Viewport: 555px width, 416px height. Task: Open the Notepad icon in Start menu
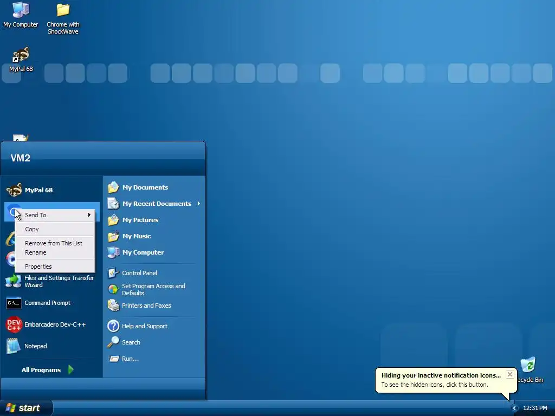click(x=14, y=346)
